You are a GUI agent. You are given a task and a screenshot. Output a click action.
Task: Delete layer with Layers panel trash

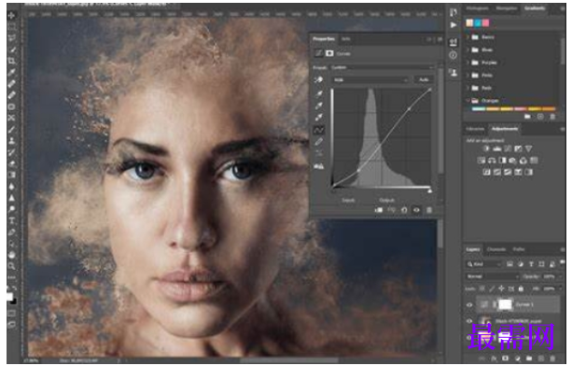point(552,359)
